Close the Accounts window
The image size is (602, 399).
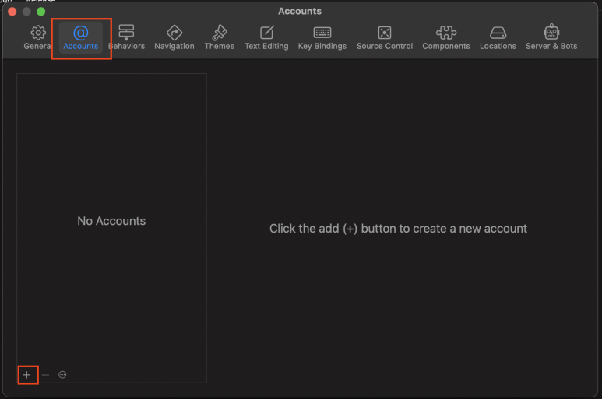pos(12,12)
